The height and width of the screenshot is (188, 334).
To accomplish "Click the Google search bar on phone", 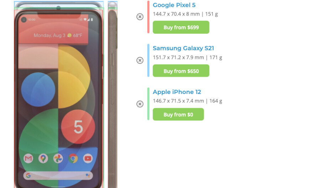I will click(58, 176).
